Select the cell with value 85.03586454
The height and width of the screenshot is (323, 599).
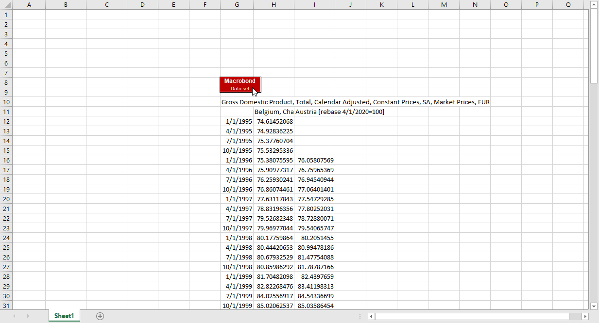314,306
